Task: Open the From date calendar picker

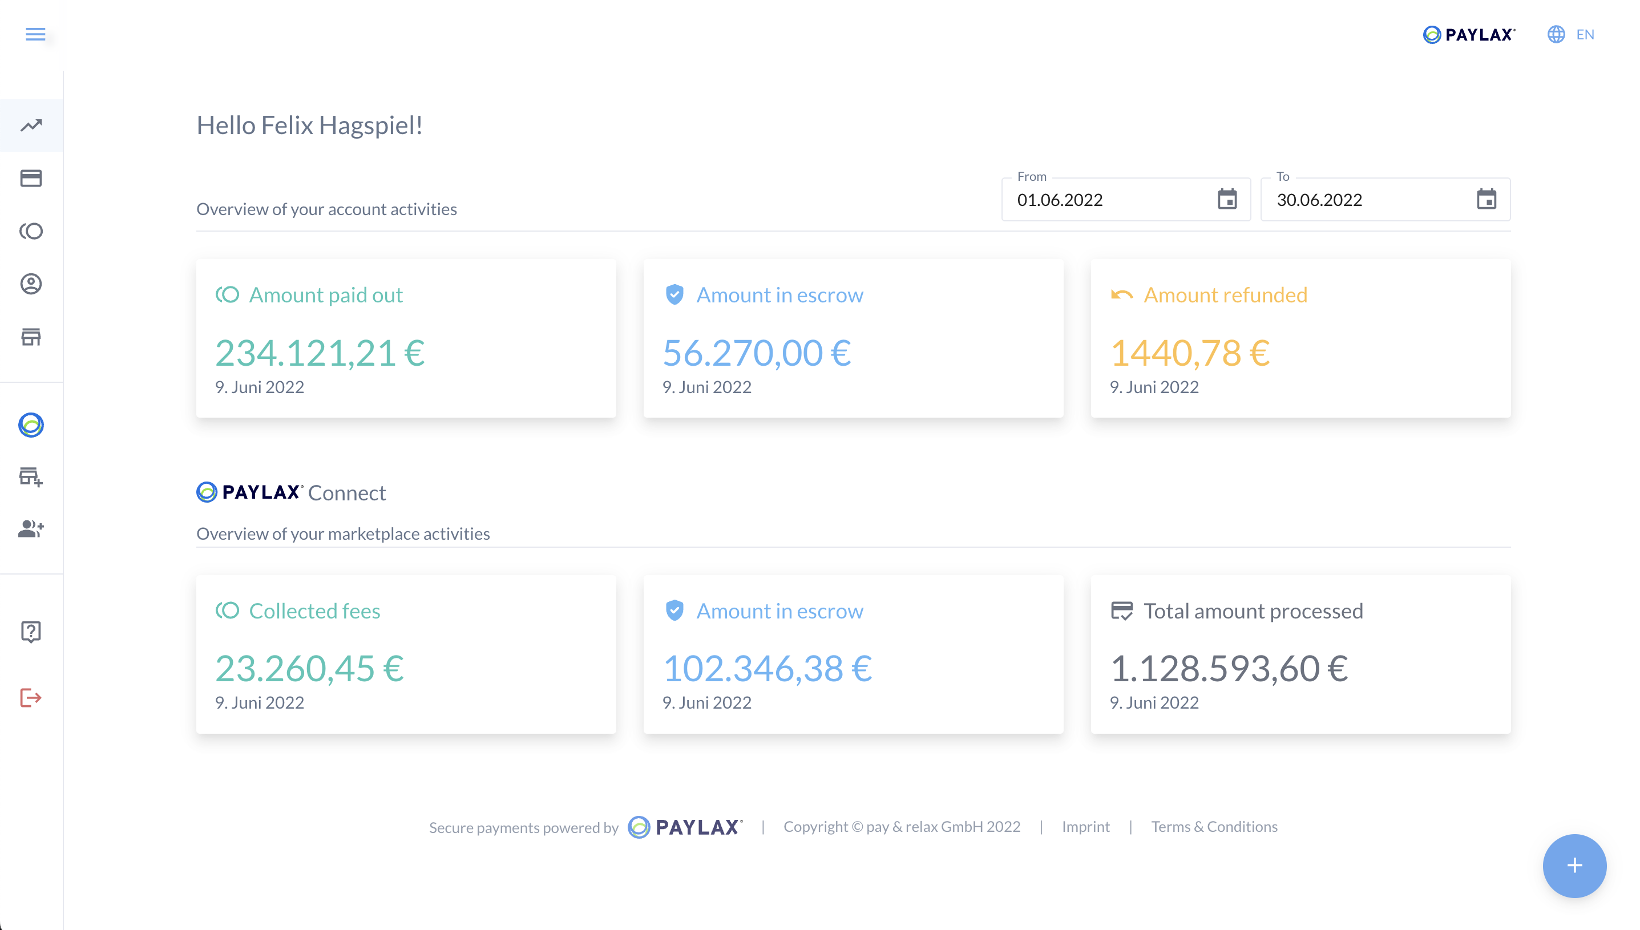Action: tap(1227, 199)
